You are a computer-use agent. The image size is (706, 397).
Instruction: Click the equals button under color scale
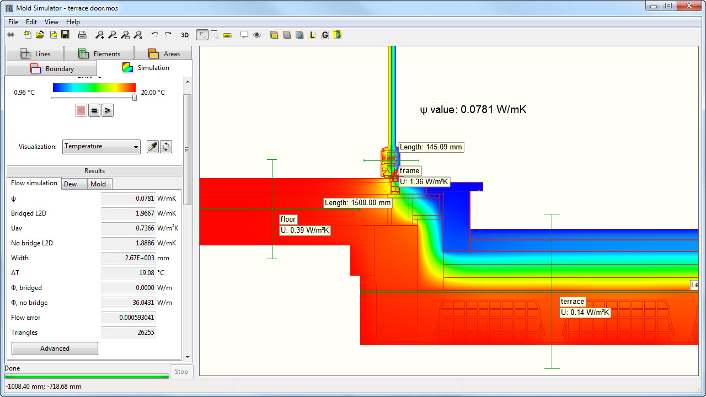(94, 110)
